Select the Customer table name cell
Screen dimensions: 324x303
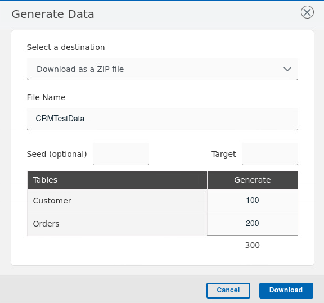tap(117, 201)
